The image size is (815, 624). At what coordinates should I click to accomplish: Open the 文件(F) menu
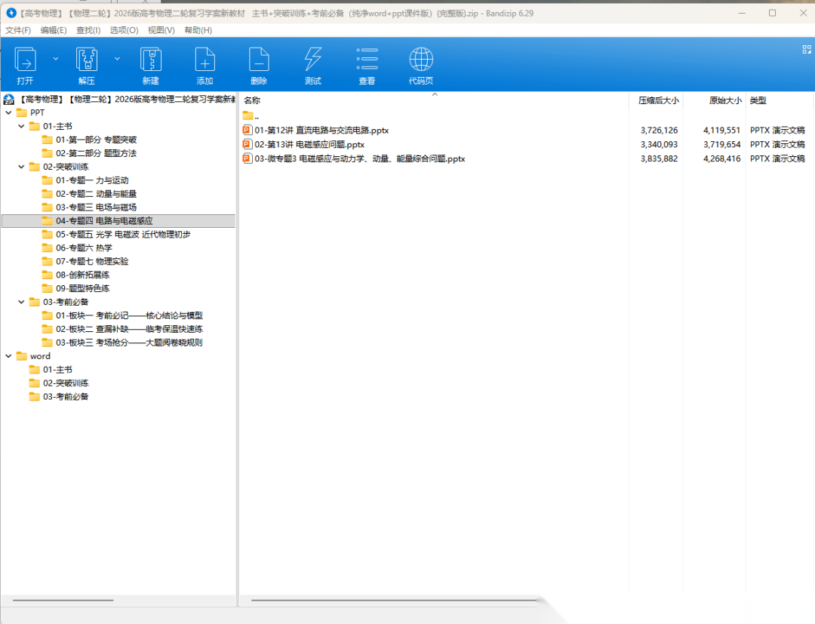pyautogui.click(x=18, y=30)
